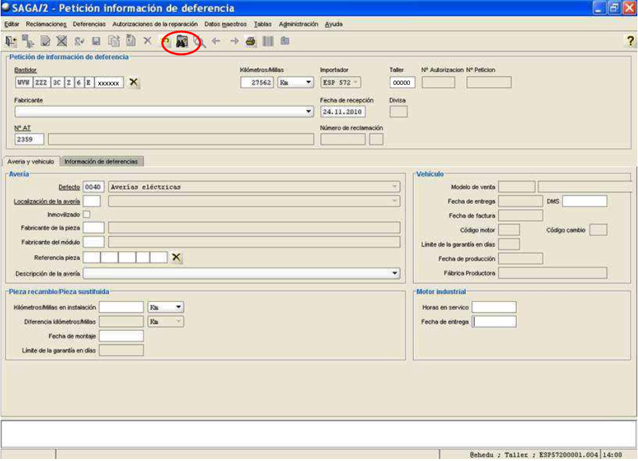638x461 pixels.
Task: Open the Importador ESP 572 dropdown
Action: tap(356, 83)
